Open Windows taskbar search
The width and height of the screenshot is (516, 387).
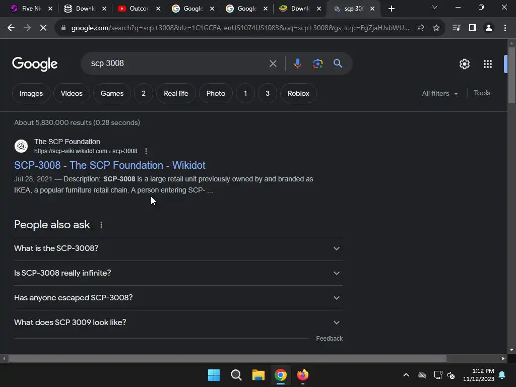pyautogui.click(x=236, y=375)
